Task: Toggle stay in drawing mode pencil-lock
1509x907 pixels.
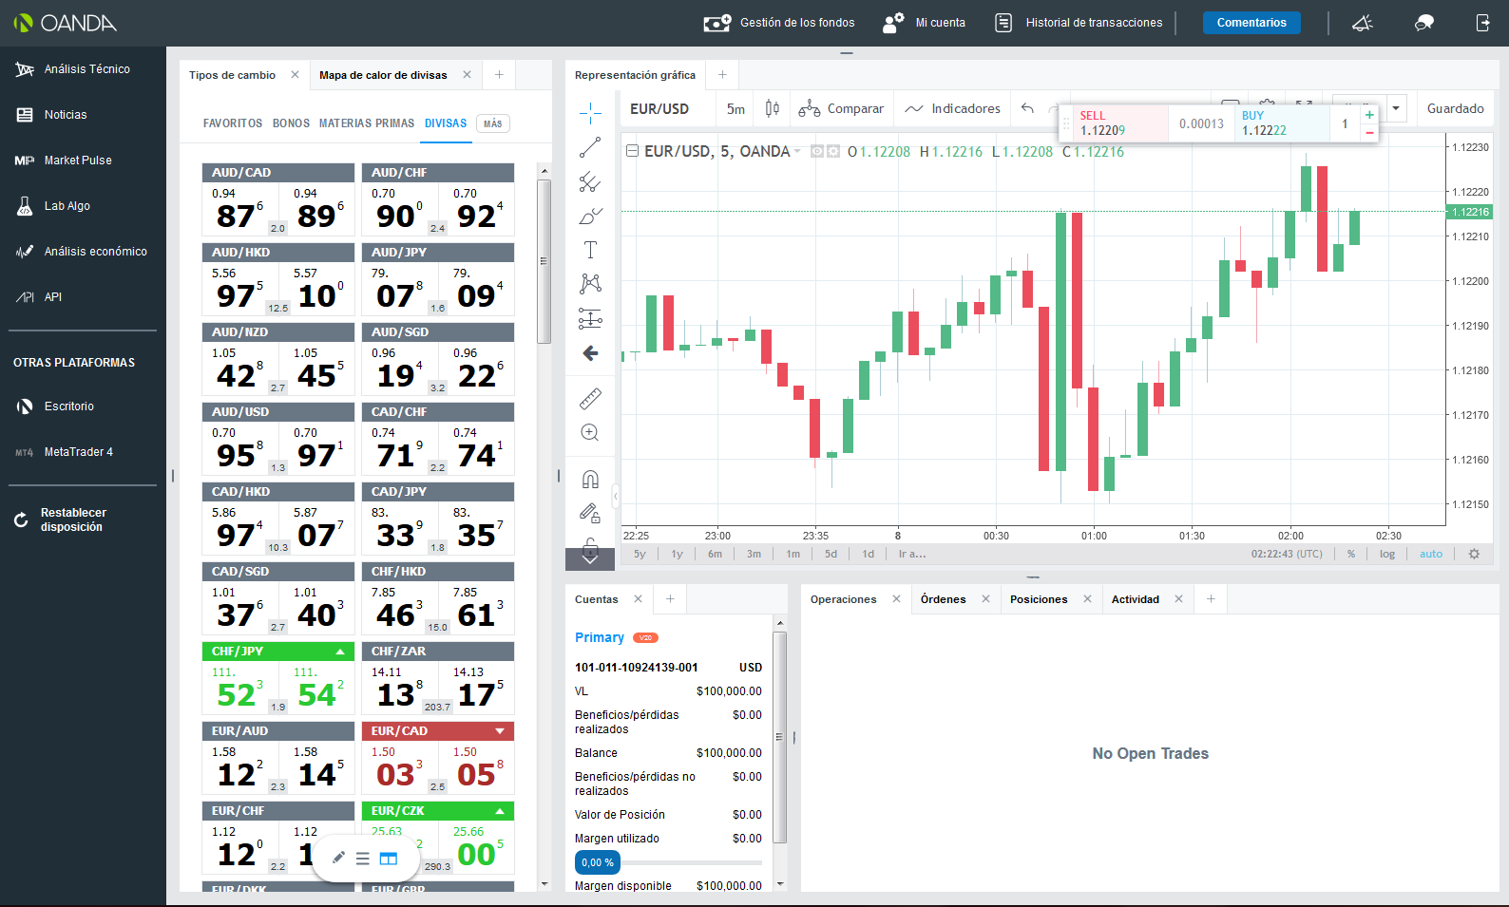Action: (590, 513)
